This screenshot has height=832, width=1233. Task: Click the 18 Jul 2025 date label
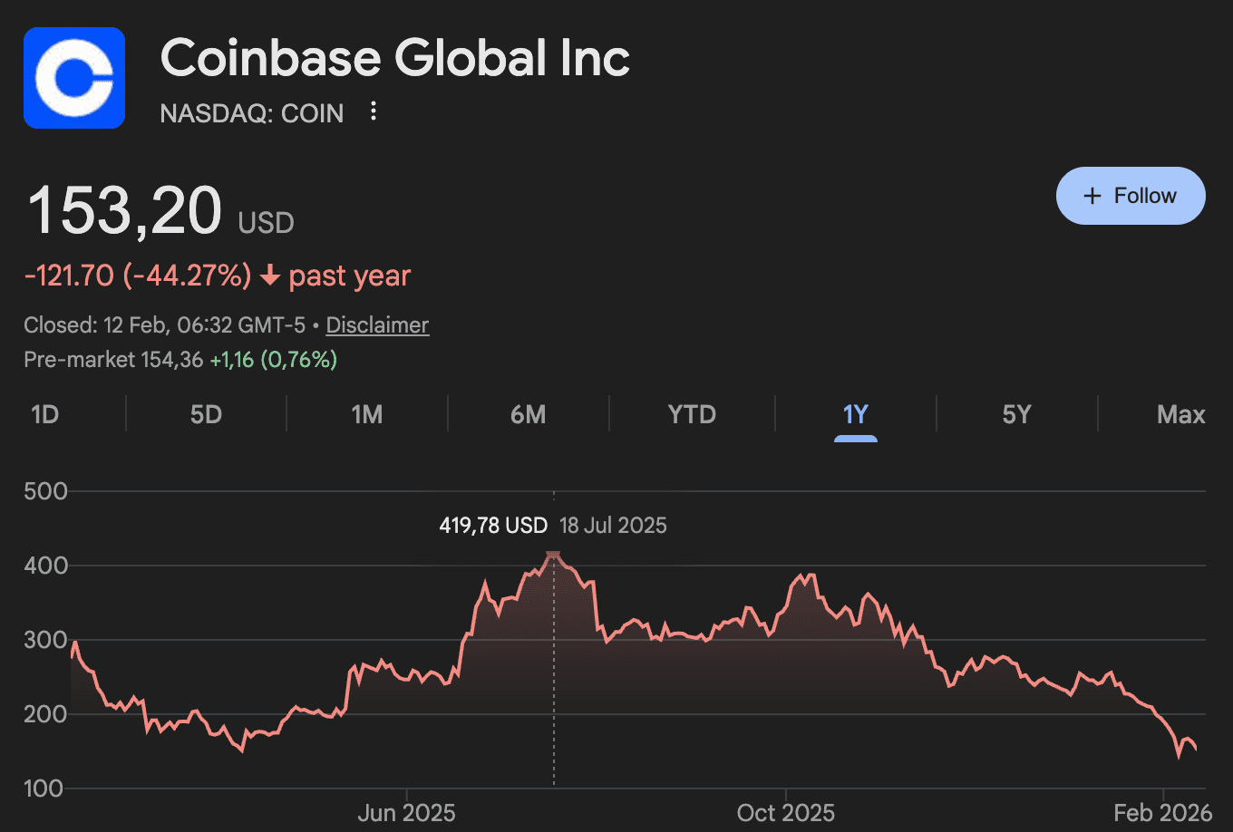(613, 526)
